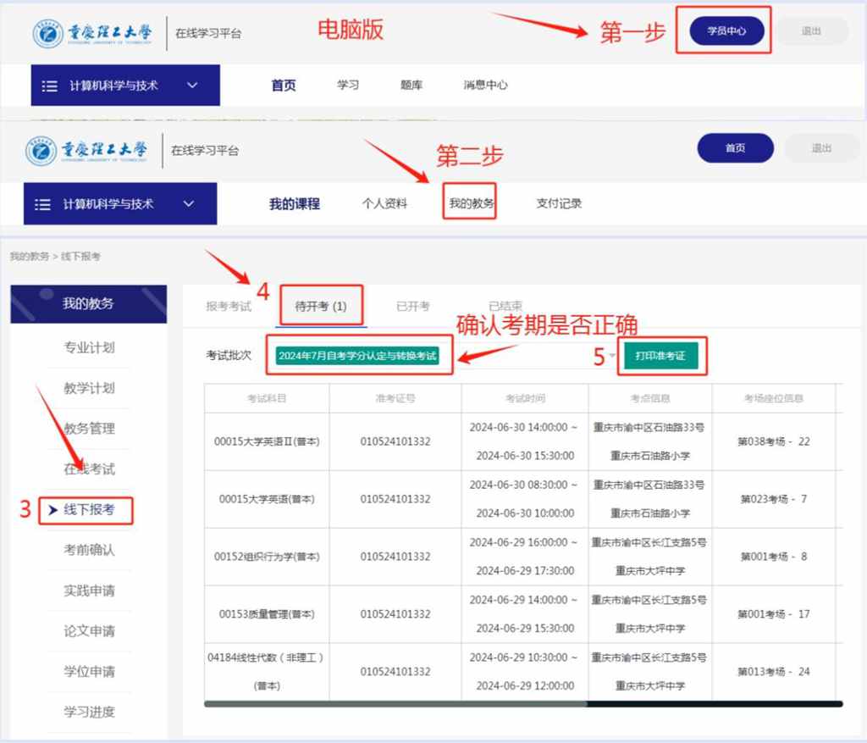Select the 支付记录 tab
Image resolution: width=867 pixels, height=743 pixels.
[559, 203]
